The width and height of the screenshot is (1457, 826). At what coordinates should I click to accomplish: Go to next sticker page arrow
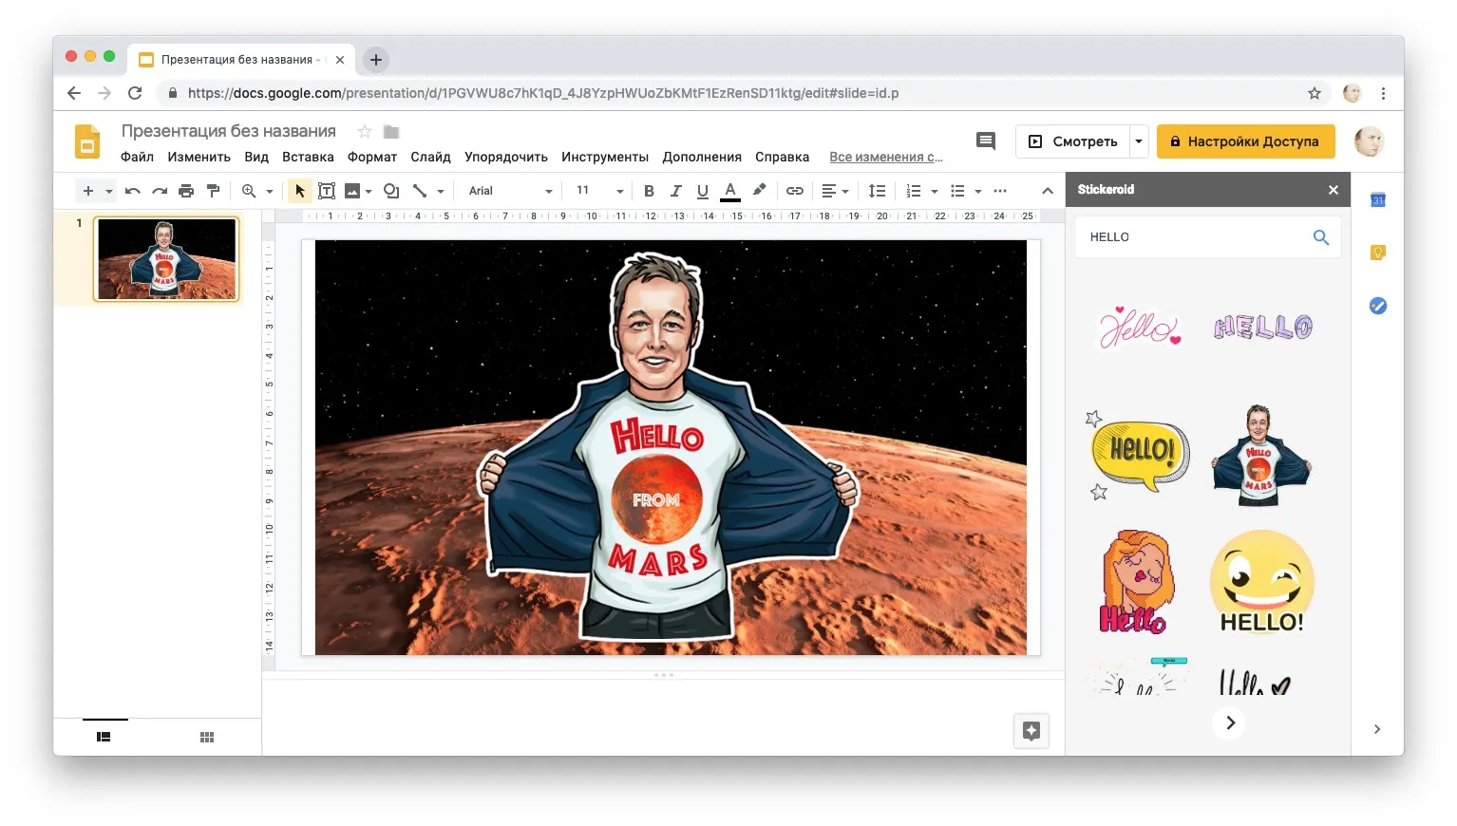(x=1230, y=723)
